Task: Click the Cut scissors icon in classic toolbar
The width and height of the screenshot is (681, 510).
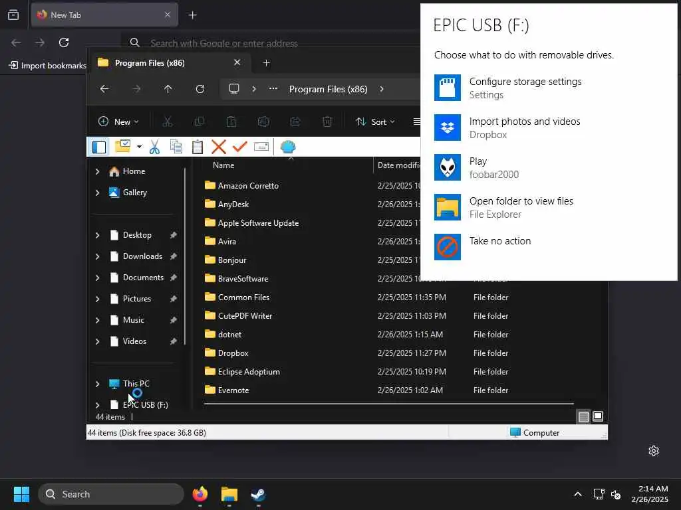Action: point(154,147)
